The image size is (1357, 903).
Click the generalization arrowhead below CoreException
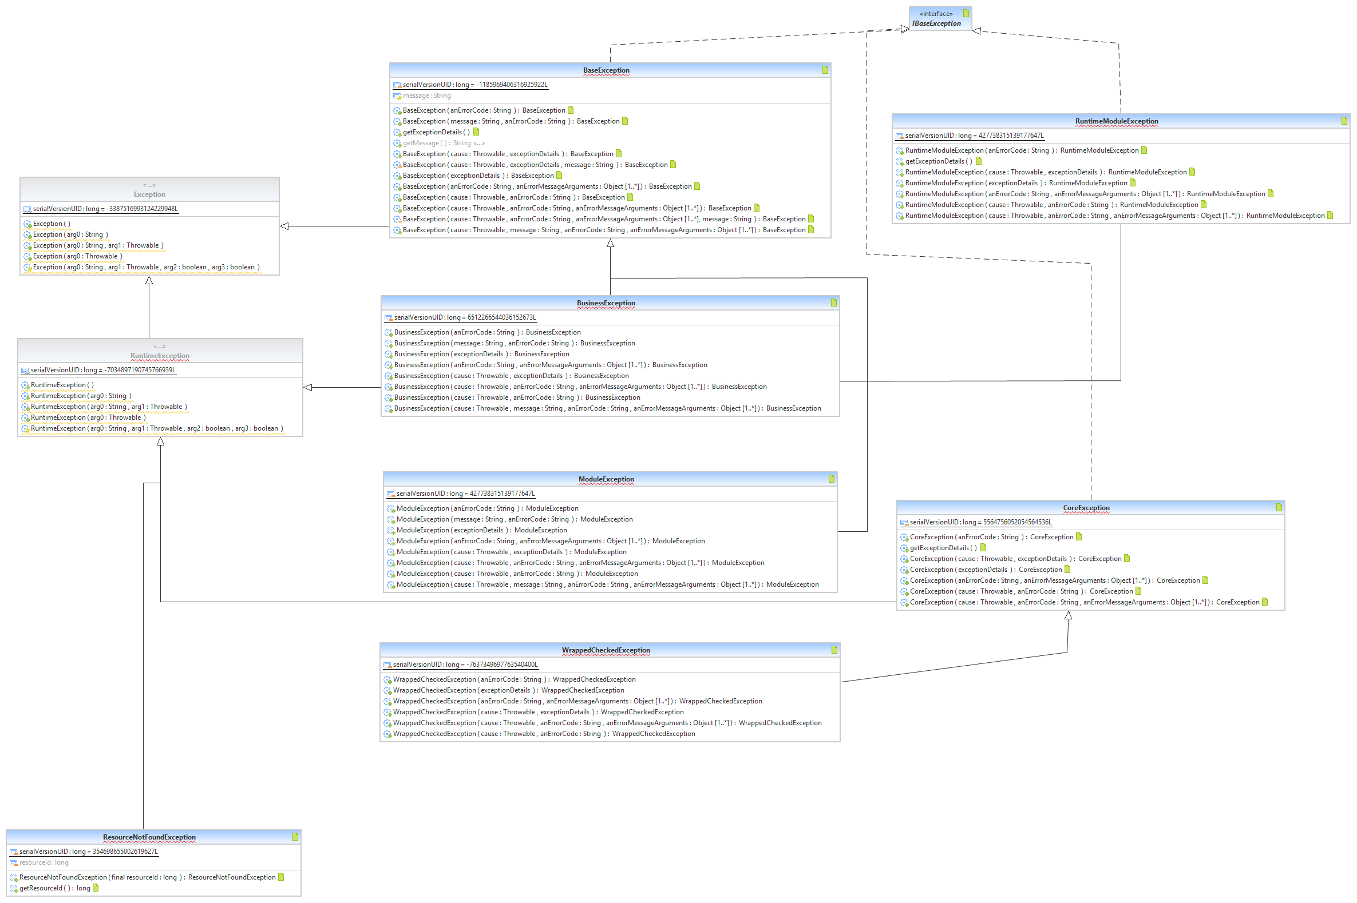(x=1068, y=615)
